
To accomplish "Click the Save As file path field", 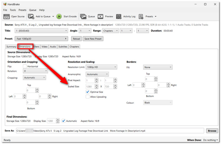I will tap(110, 131).
